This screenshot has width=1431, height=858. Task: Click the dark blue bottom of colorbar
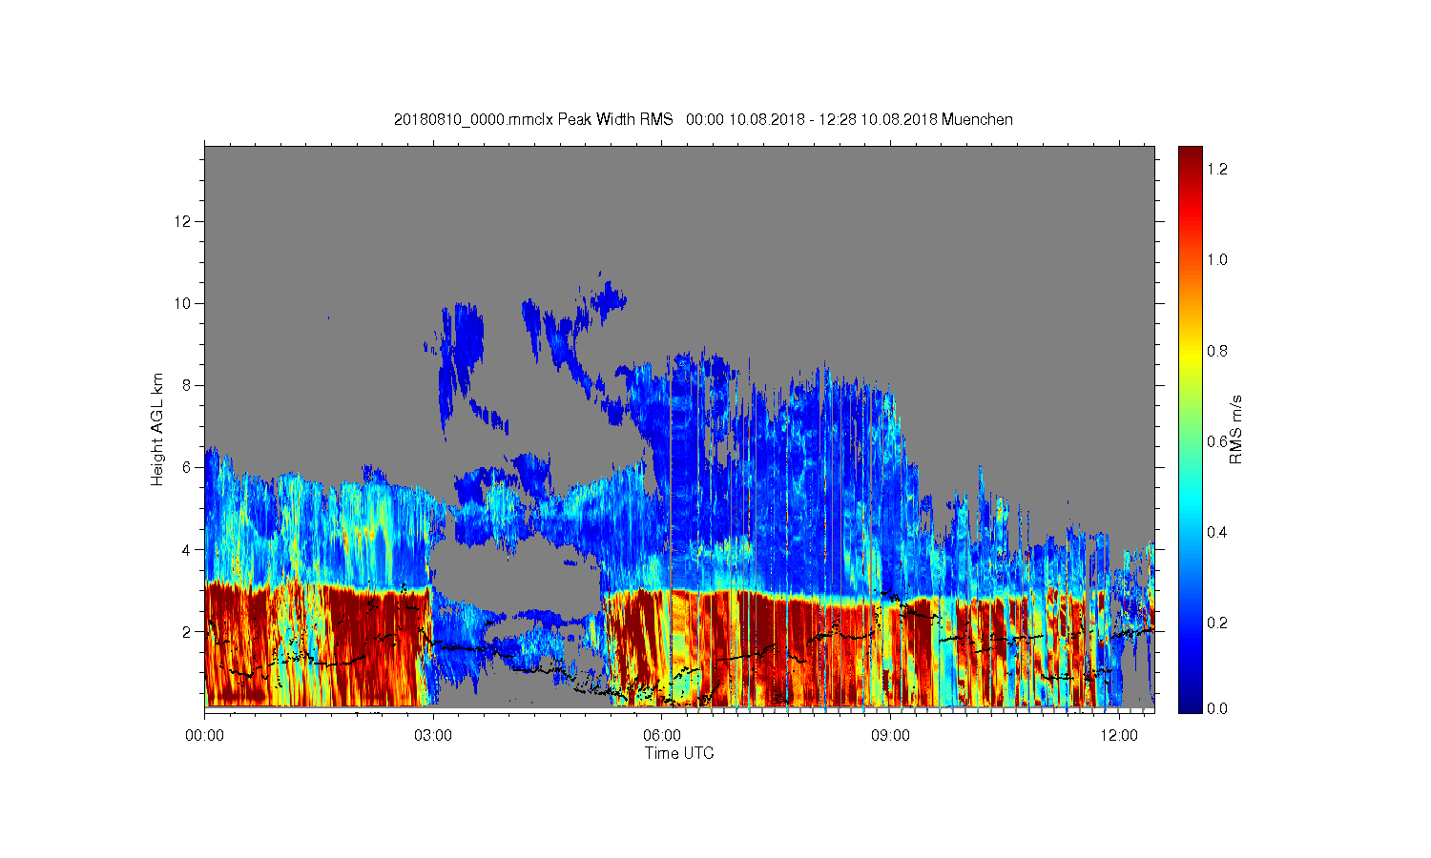[x=1190, y=705]
